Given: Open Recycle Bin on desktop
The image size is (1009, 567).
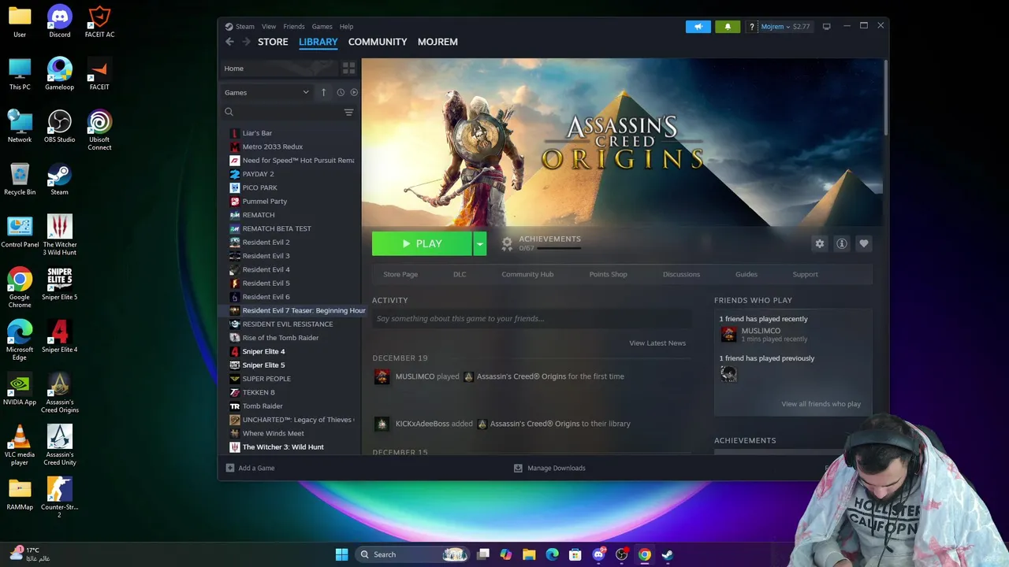Looking at the screenshot, I should click(x=20, y=180).
